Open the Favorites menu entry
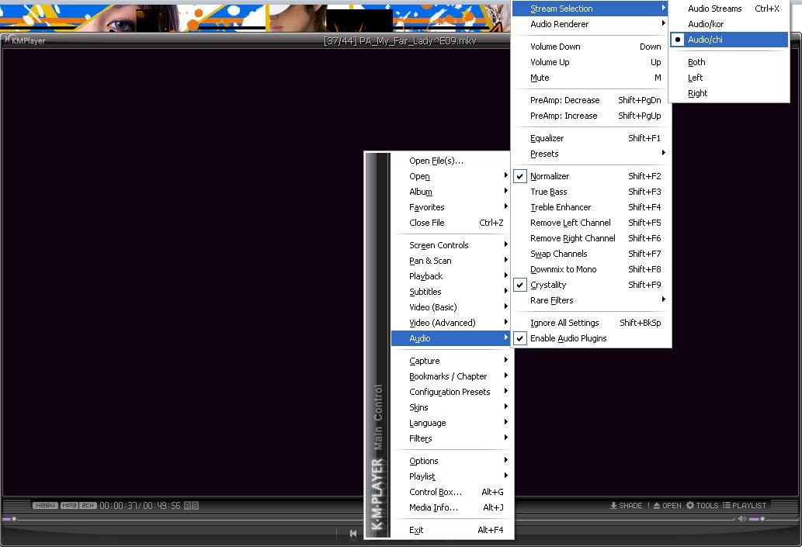Screen dimensions: 802x547 (x=450, y=207)
